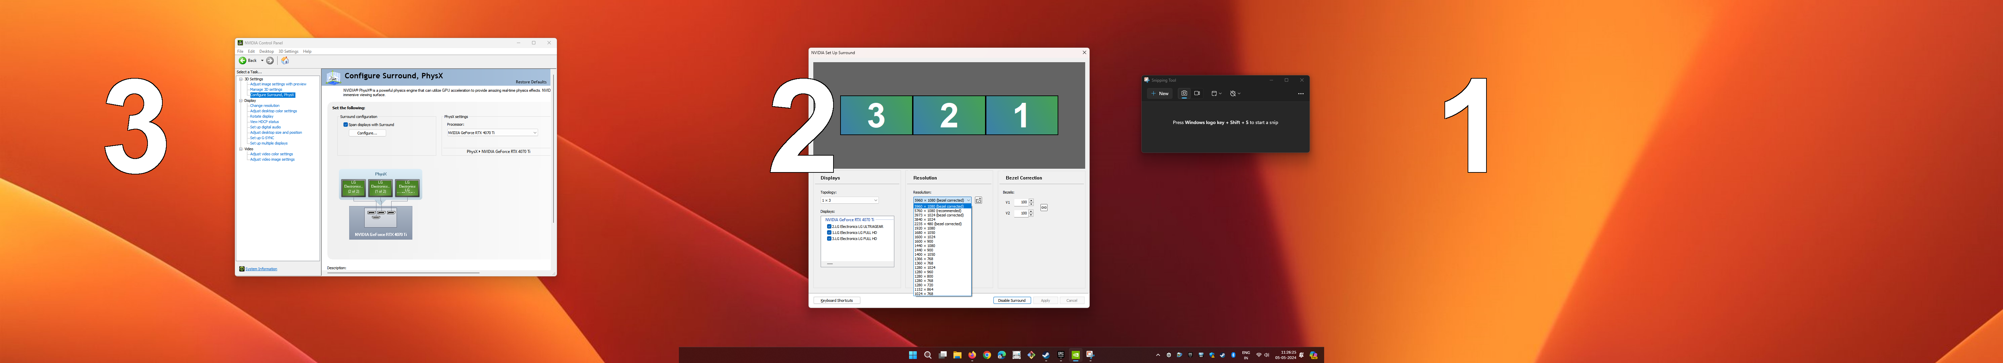Click the Resolution combo box arrow
Screen dimensions: 2003x363
[x=969, y=201]
